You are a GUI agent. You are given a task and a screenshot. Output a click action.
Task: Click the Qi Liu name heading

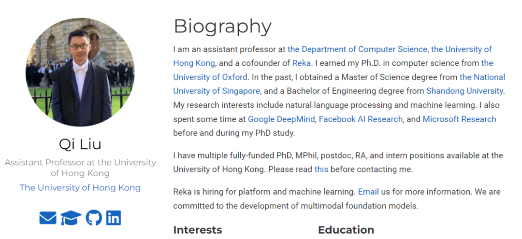pos(80,144)
